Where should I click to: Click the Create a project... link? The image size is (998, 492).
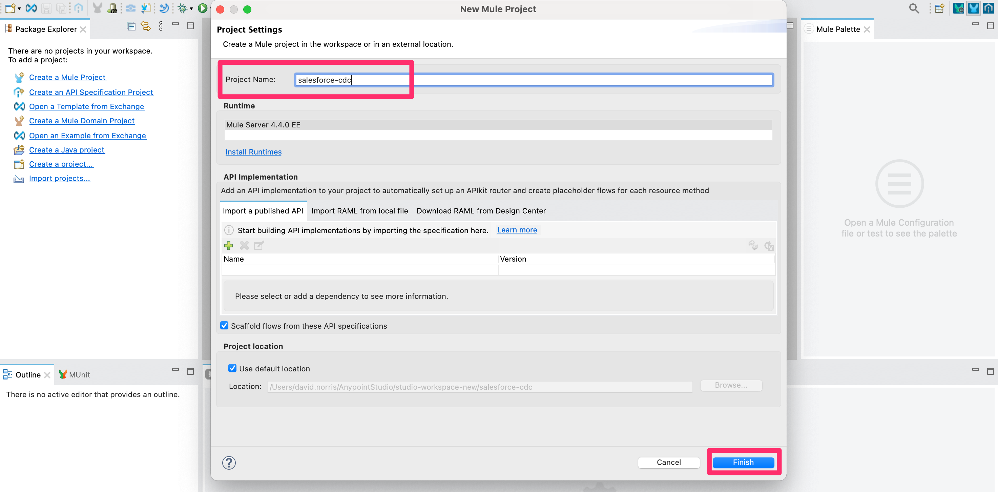point(61,164)
